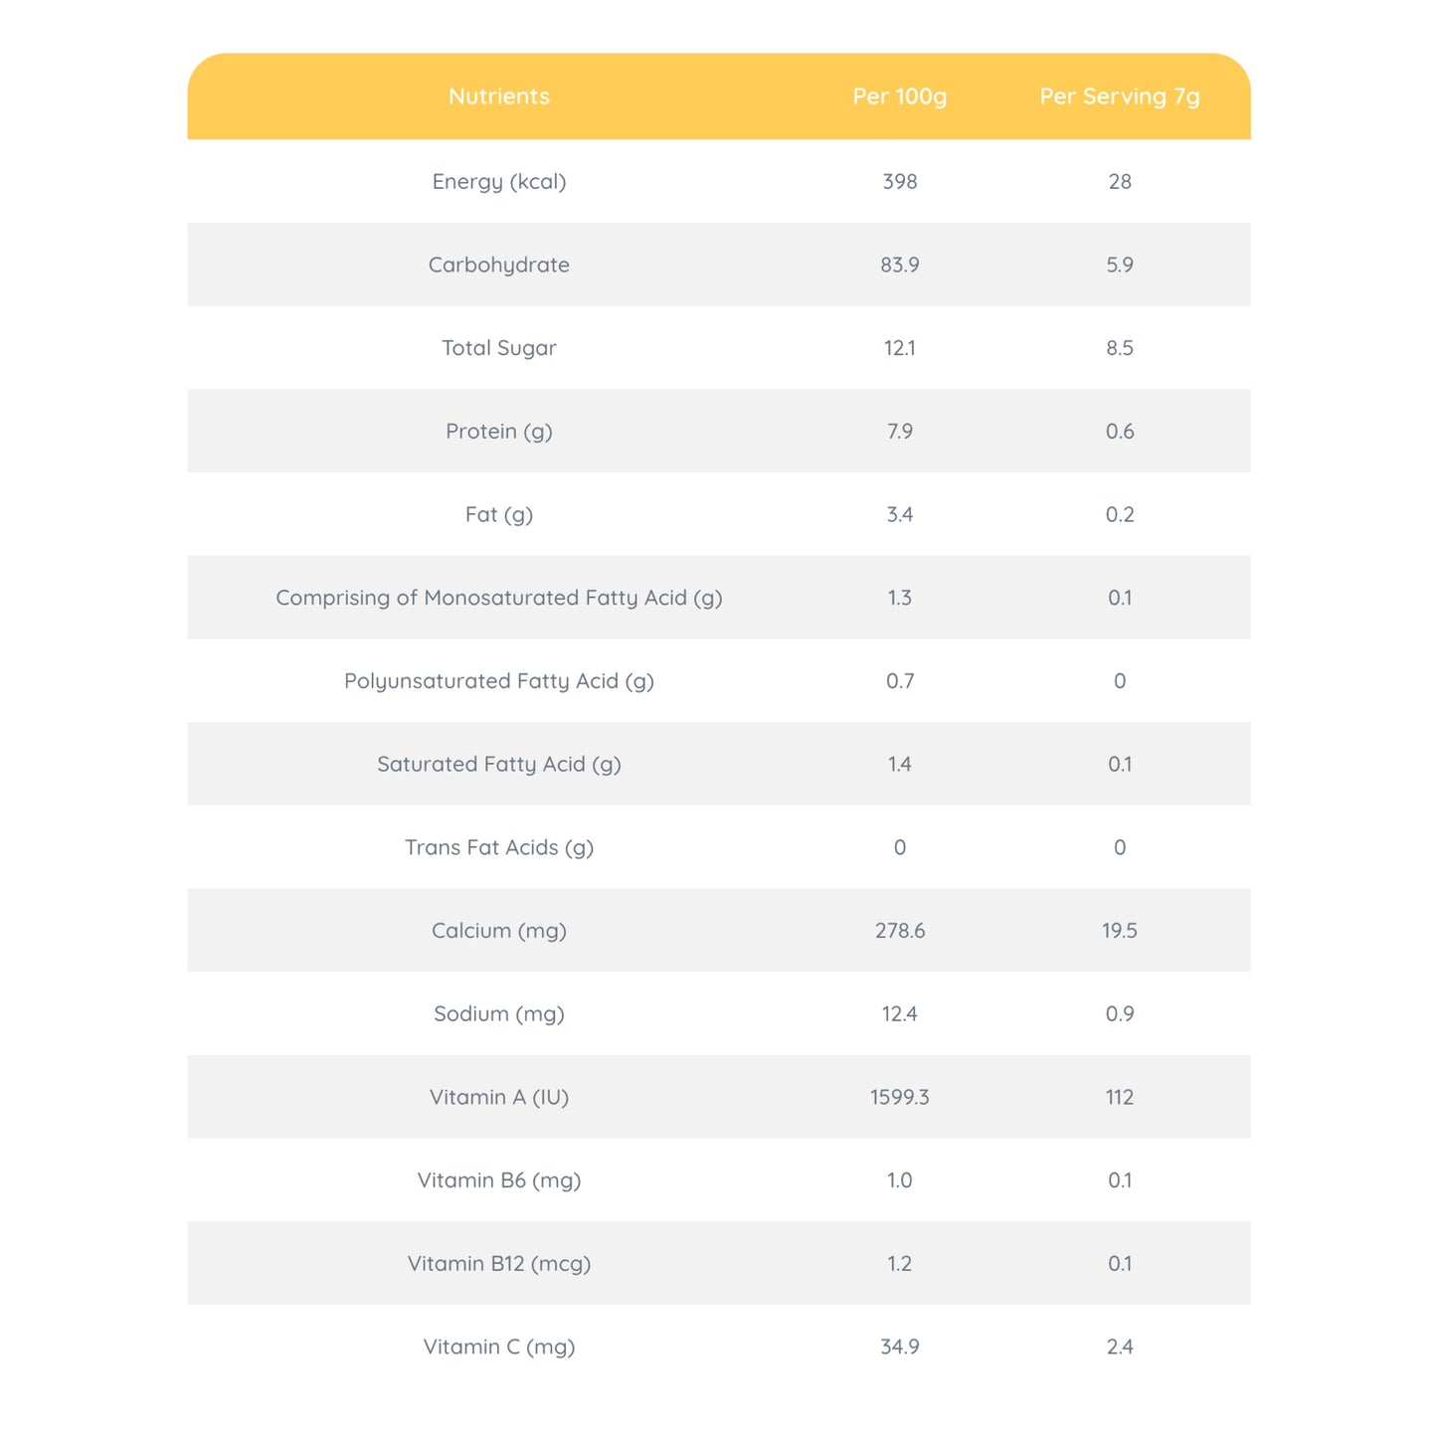Click the 83.9 carbohydrate value
Image resolution: width=1437 pixels, height=1437 pixels.
pos(899,266)
